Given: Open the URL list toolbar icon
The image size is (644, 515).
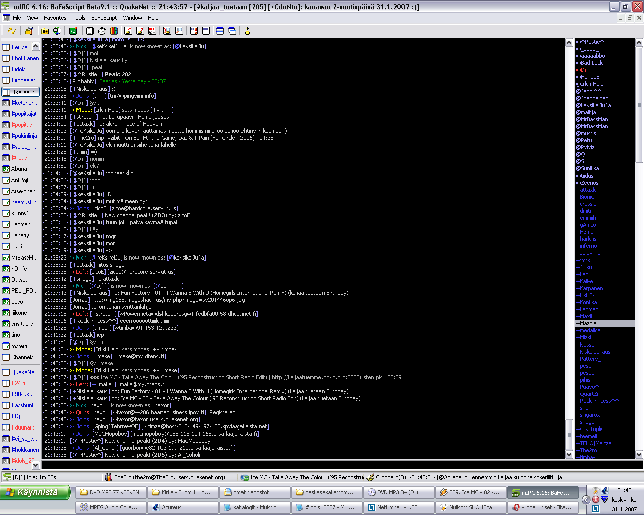Looking at the screenshot, I should pyautogui.click(x=206, y=31).
